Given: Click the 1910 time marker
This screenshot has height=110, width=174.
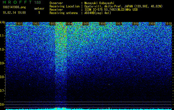Looking at the screenshot, I should pyautogui.click(x=168, y=24).
